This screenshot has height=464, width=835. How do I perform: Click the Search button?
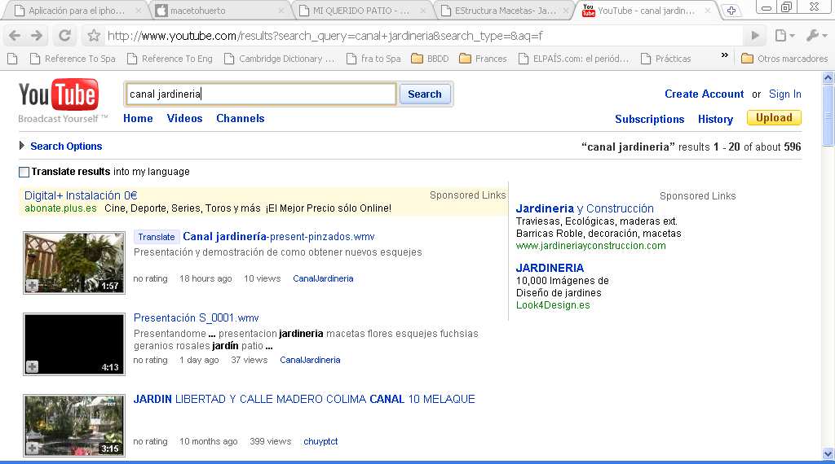click(x=425, y=94)
